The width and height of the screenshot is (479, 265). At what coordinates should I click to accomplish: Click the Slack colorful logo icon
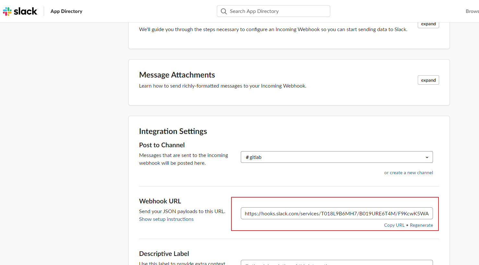click(x=7, y=11)
